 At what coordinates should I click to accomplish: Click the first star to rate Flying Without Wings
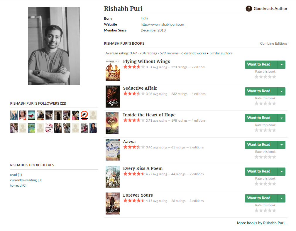(256, 76)
